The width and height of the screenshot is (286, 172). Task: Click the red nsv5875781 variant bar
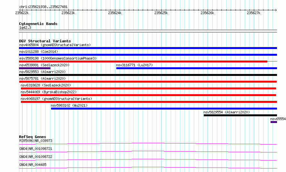pos(148,82)
